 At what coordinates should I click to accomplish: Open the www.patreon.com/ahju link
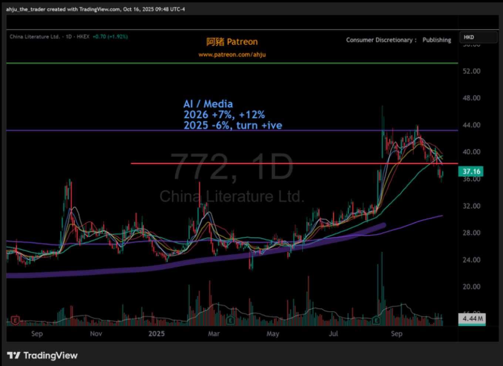coord(232,54)
